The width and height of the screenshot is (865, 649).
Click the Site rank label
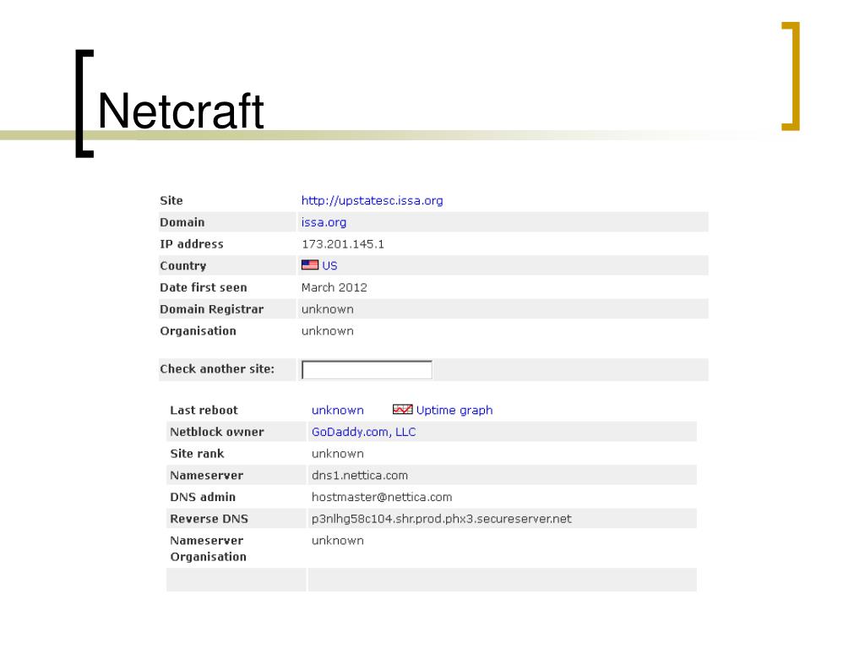coord(197,454)
